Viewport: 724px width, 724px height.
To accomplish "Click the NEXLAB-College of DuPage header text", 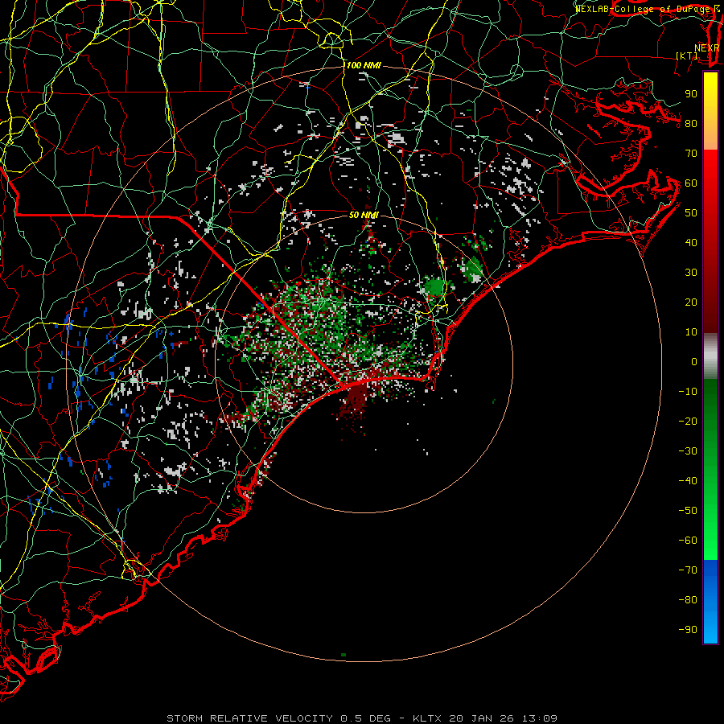I will click(x=643, y=9).
